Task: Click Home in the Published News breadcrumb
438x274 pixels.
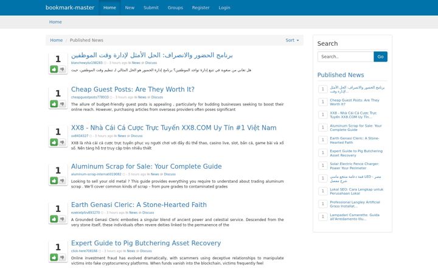Action: [56, 40]
